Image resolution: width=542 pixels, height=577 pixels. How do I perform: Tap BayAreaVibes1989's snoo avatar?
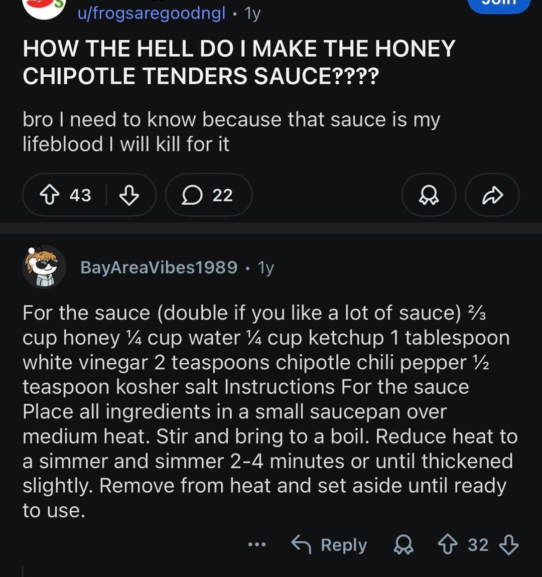[x=44, y=266]
